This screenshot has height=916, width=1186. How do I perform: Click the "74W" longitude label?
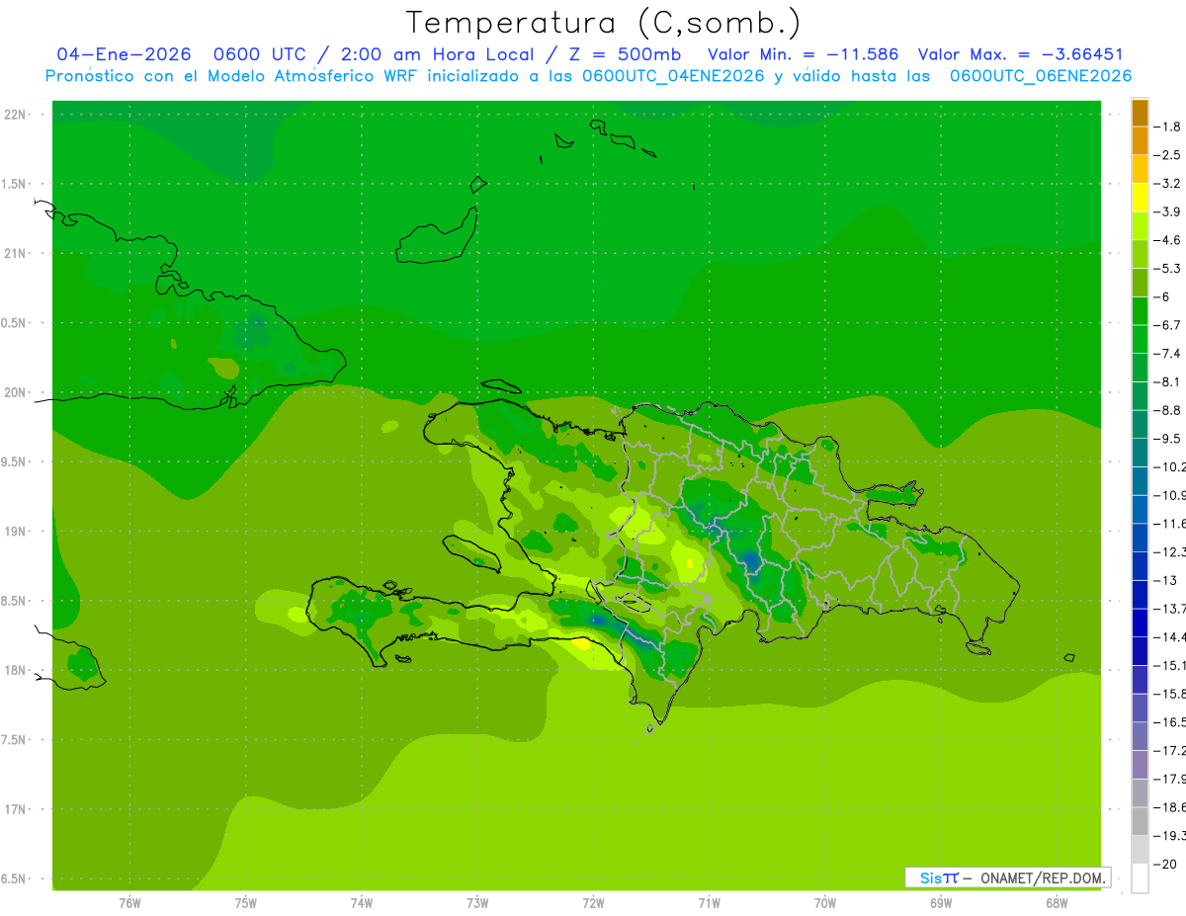(x=361, y=902)
